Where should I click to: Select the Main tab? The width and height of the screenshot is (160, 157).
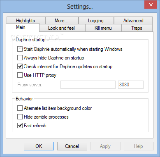pyautogui.click(x=23, y=27)
